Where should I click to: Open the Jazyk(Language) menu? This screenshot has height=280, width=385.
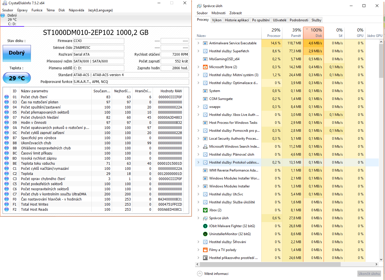100,10
